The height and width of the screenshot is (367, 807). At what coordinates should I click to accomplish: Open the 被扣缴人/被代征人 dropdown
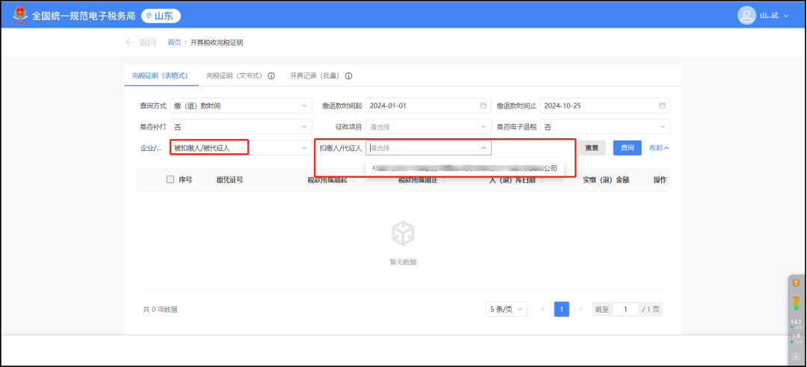[x=241, y=148]
